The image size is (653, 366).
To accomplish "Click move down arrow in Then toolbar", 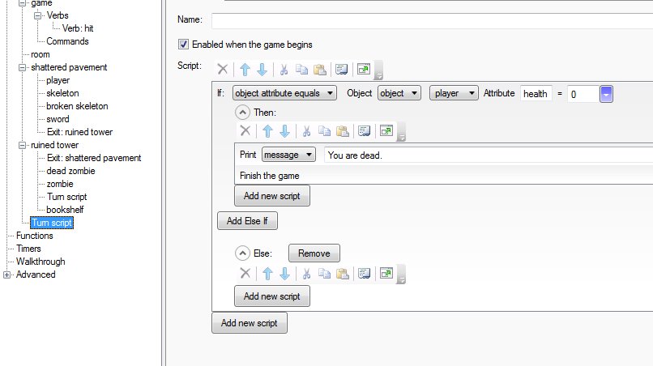I will (x=284, y=131).
